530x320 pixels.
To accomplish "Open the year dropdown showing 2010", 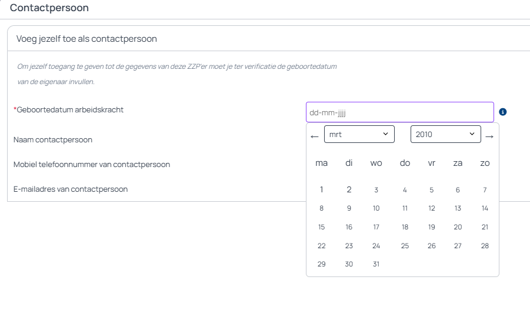I will [445, 134].
